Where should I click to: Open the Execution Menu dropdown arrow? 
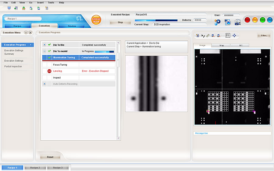pos(26,32)
